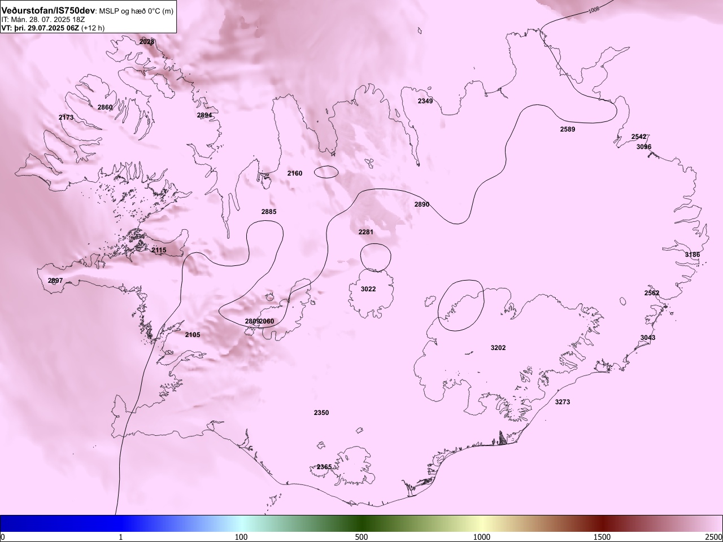
Task: Select the 2500 label on the color scale
Action: click(x=714, y=537)
